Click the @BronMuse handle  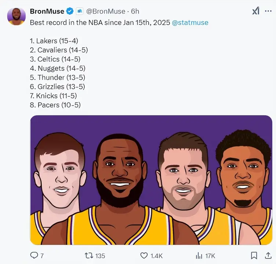click(x=106, y=11)
